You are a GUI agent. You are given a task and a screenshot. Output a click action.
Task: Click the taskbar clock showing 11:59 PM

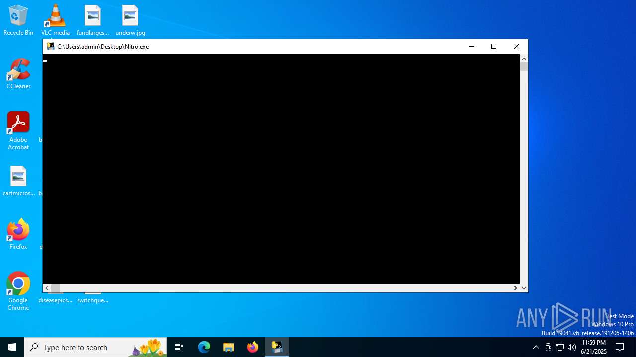594,347
